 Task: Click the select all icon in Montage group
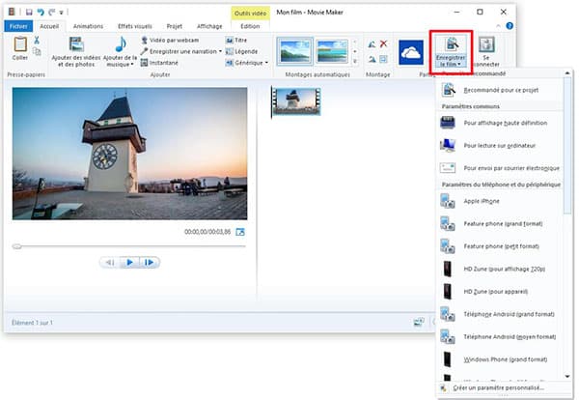(x=384, y=59)
